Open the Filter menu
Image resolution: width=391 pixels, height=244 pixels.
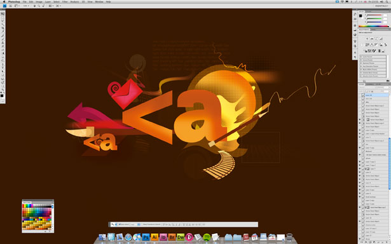tap(65, 2)
